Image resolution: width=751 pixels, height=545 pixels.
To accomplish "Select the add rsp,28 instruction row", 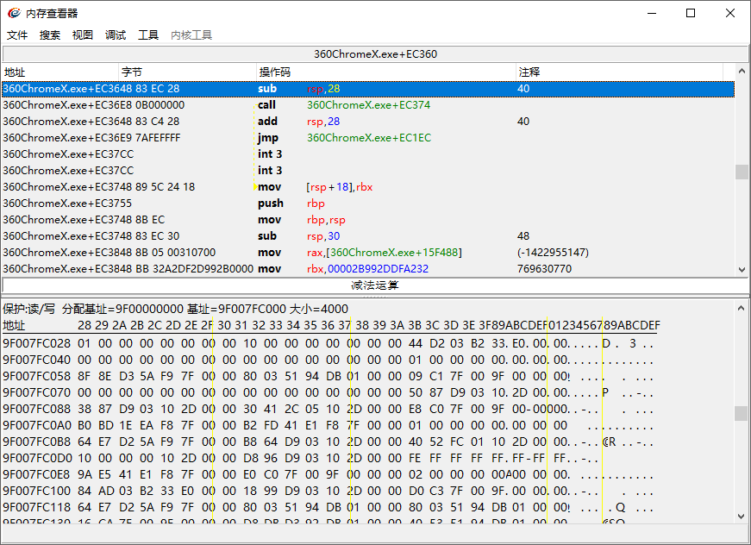I will click(x=368, y=122).
